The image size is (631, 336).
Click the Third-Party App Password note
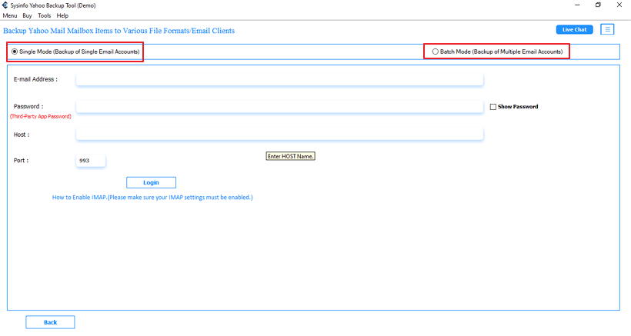41,117
